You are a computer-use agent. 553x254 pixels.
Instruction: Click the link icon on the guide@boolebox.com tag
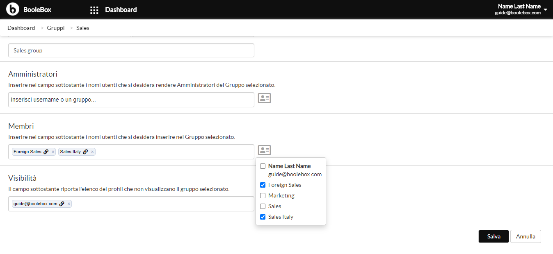[62, 204]
